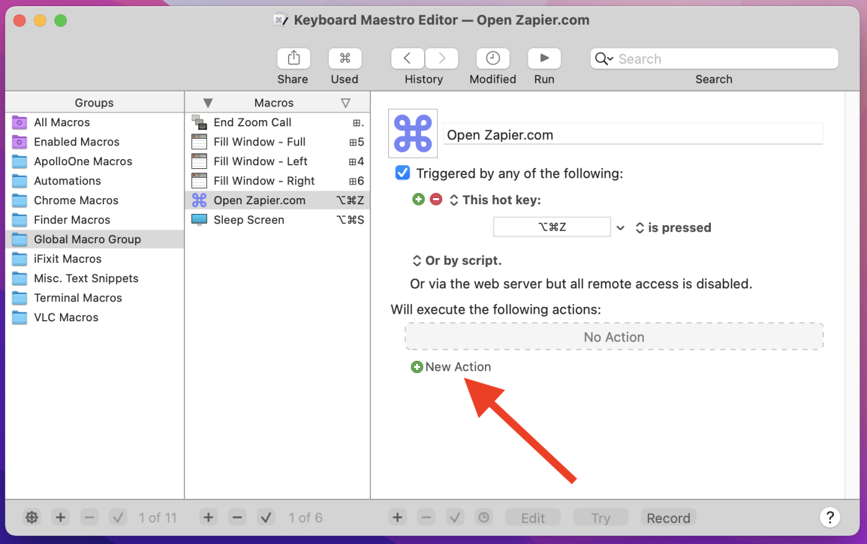Viewport: 867px width, 544px height.
Task: Click the Groups column header
Action: click(95, 103)
